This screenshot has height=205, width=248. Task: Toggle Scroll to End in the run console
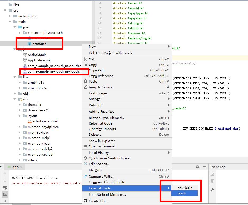coord(5,194)
